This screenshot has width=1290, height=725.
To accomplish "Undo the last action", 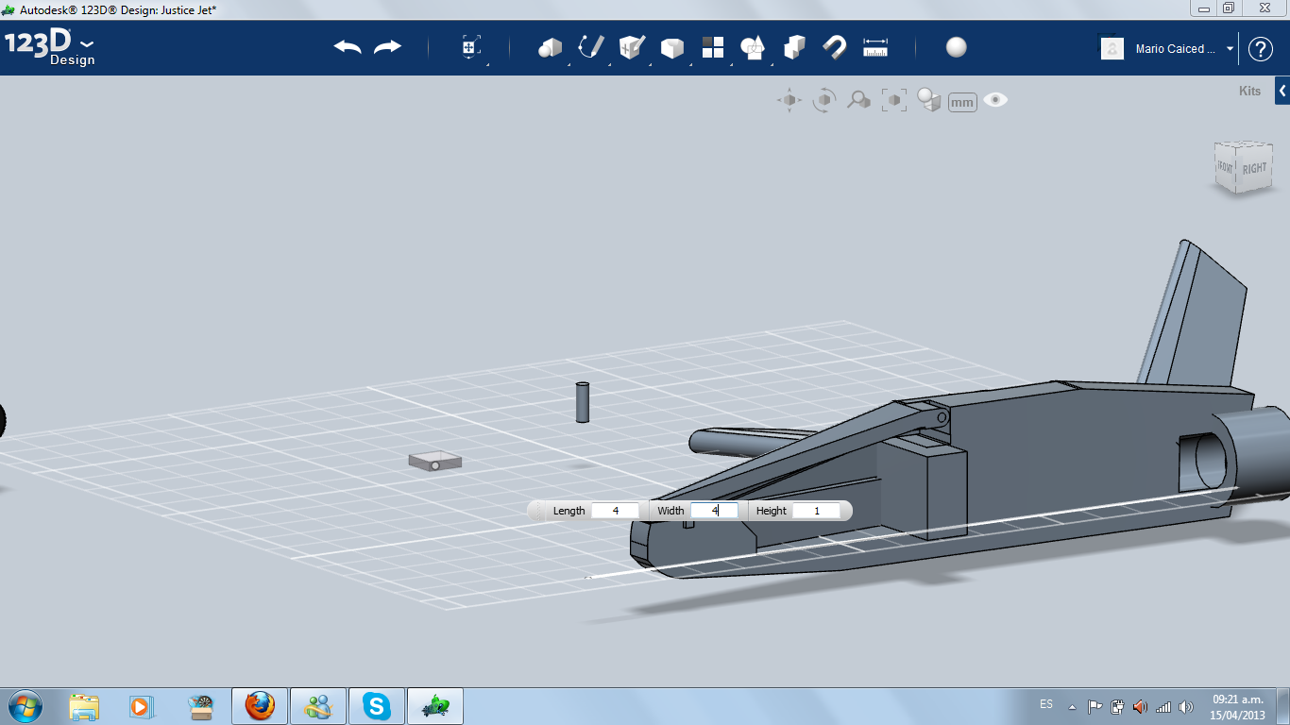I will pos(348,47).
